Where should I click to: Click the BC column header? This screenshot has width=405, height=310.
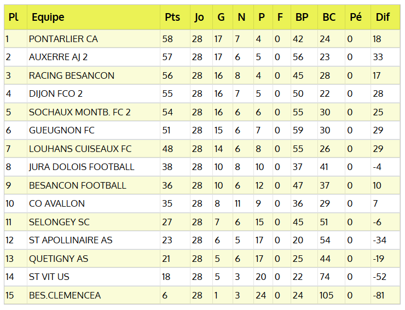pos(329,17)
